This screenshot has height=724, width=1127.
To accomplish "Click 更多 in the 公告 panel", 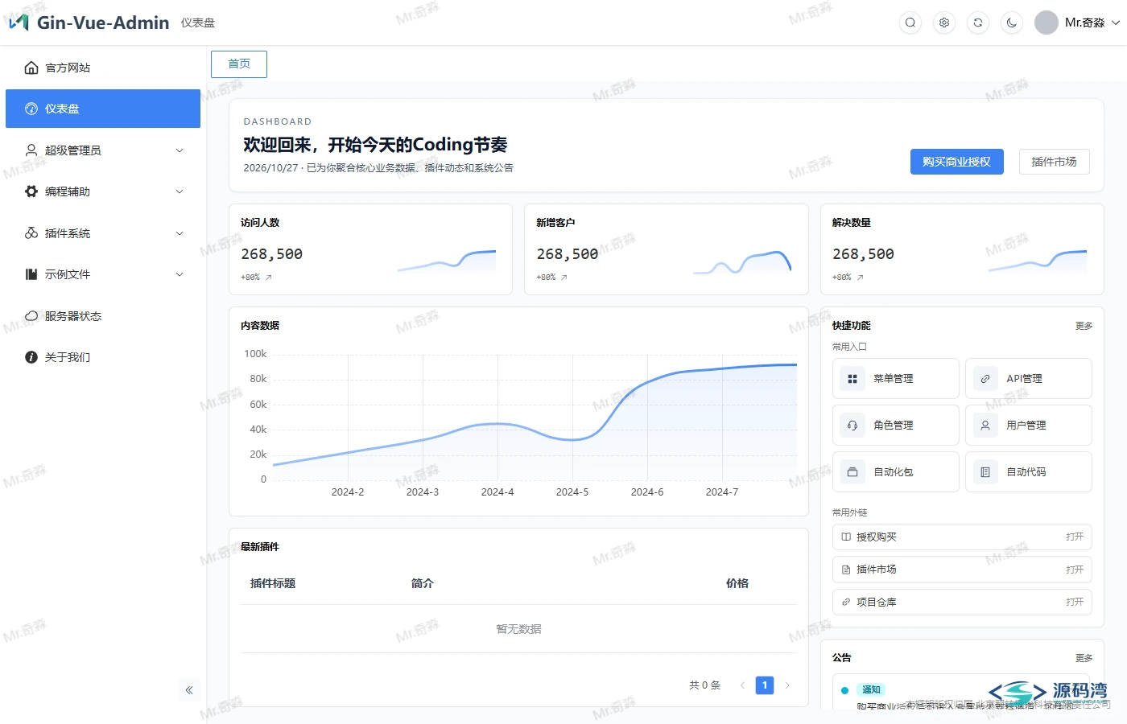I will pyautogui.click(x=1084, y=658).
